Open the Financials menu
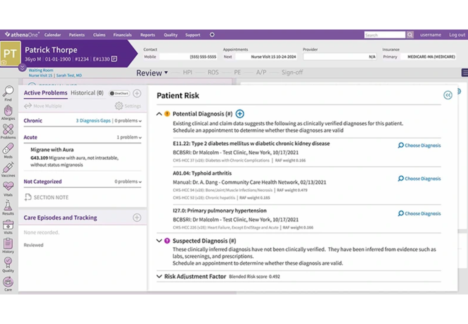The image size is (468, 324). coord(122,35)
